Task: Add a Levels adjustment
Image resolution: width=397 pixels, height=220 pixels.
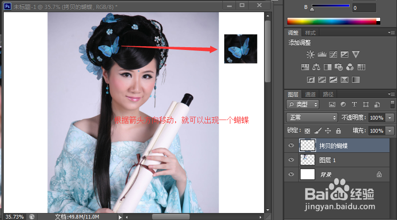Action: 322,54
